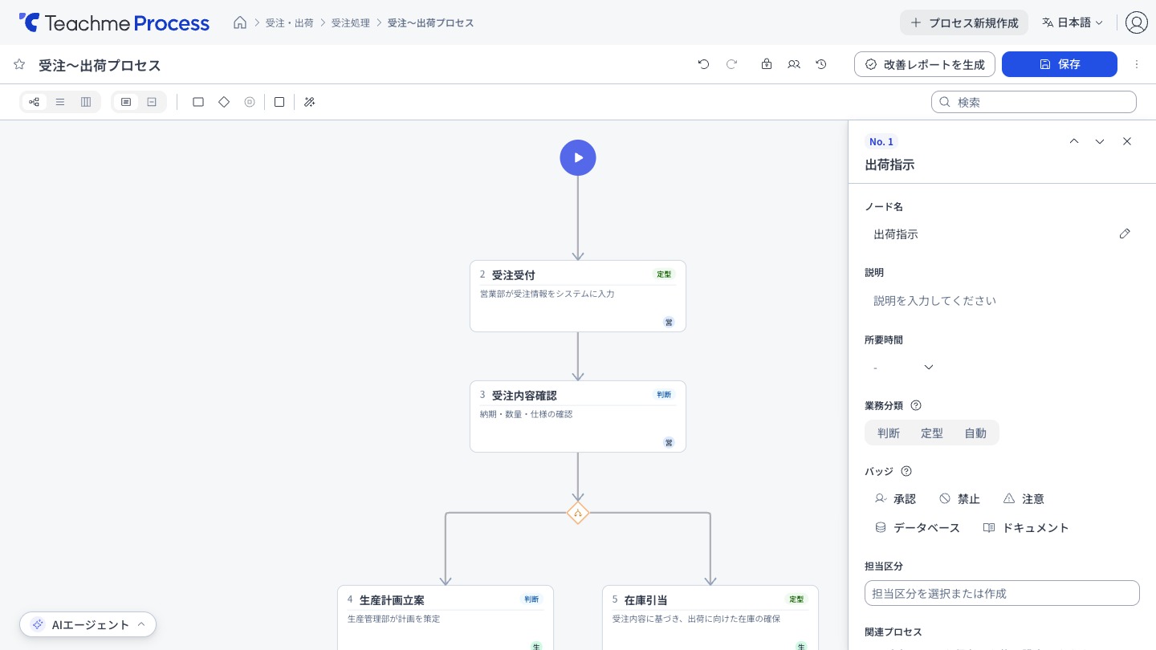Open the 所要時間 dropdown
Image resolution: width=1156 pixels, height=650 pixels.
(903, 367)
